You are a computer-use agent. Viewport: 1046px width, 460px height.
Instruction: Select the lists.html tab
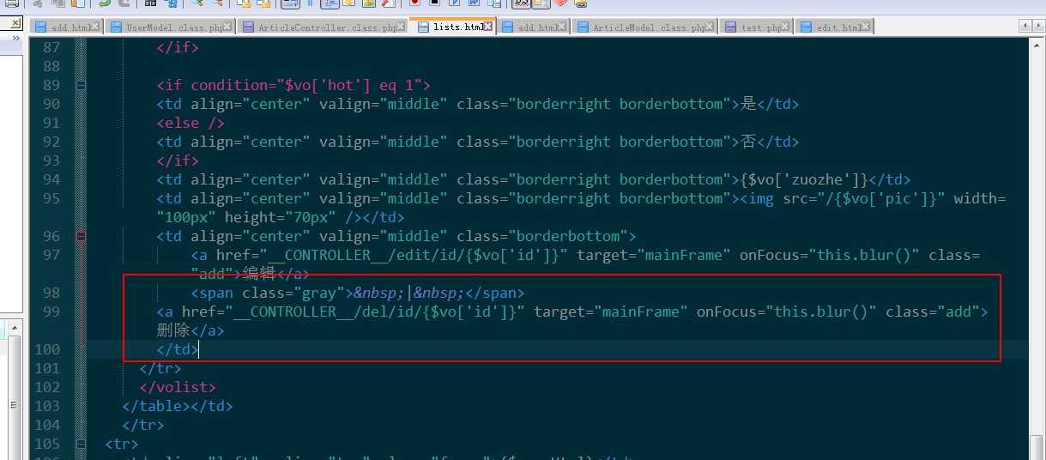[x=454, y=27]
